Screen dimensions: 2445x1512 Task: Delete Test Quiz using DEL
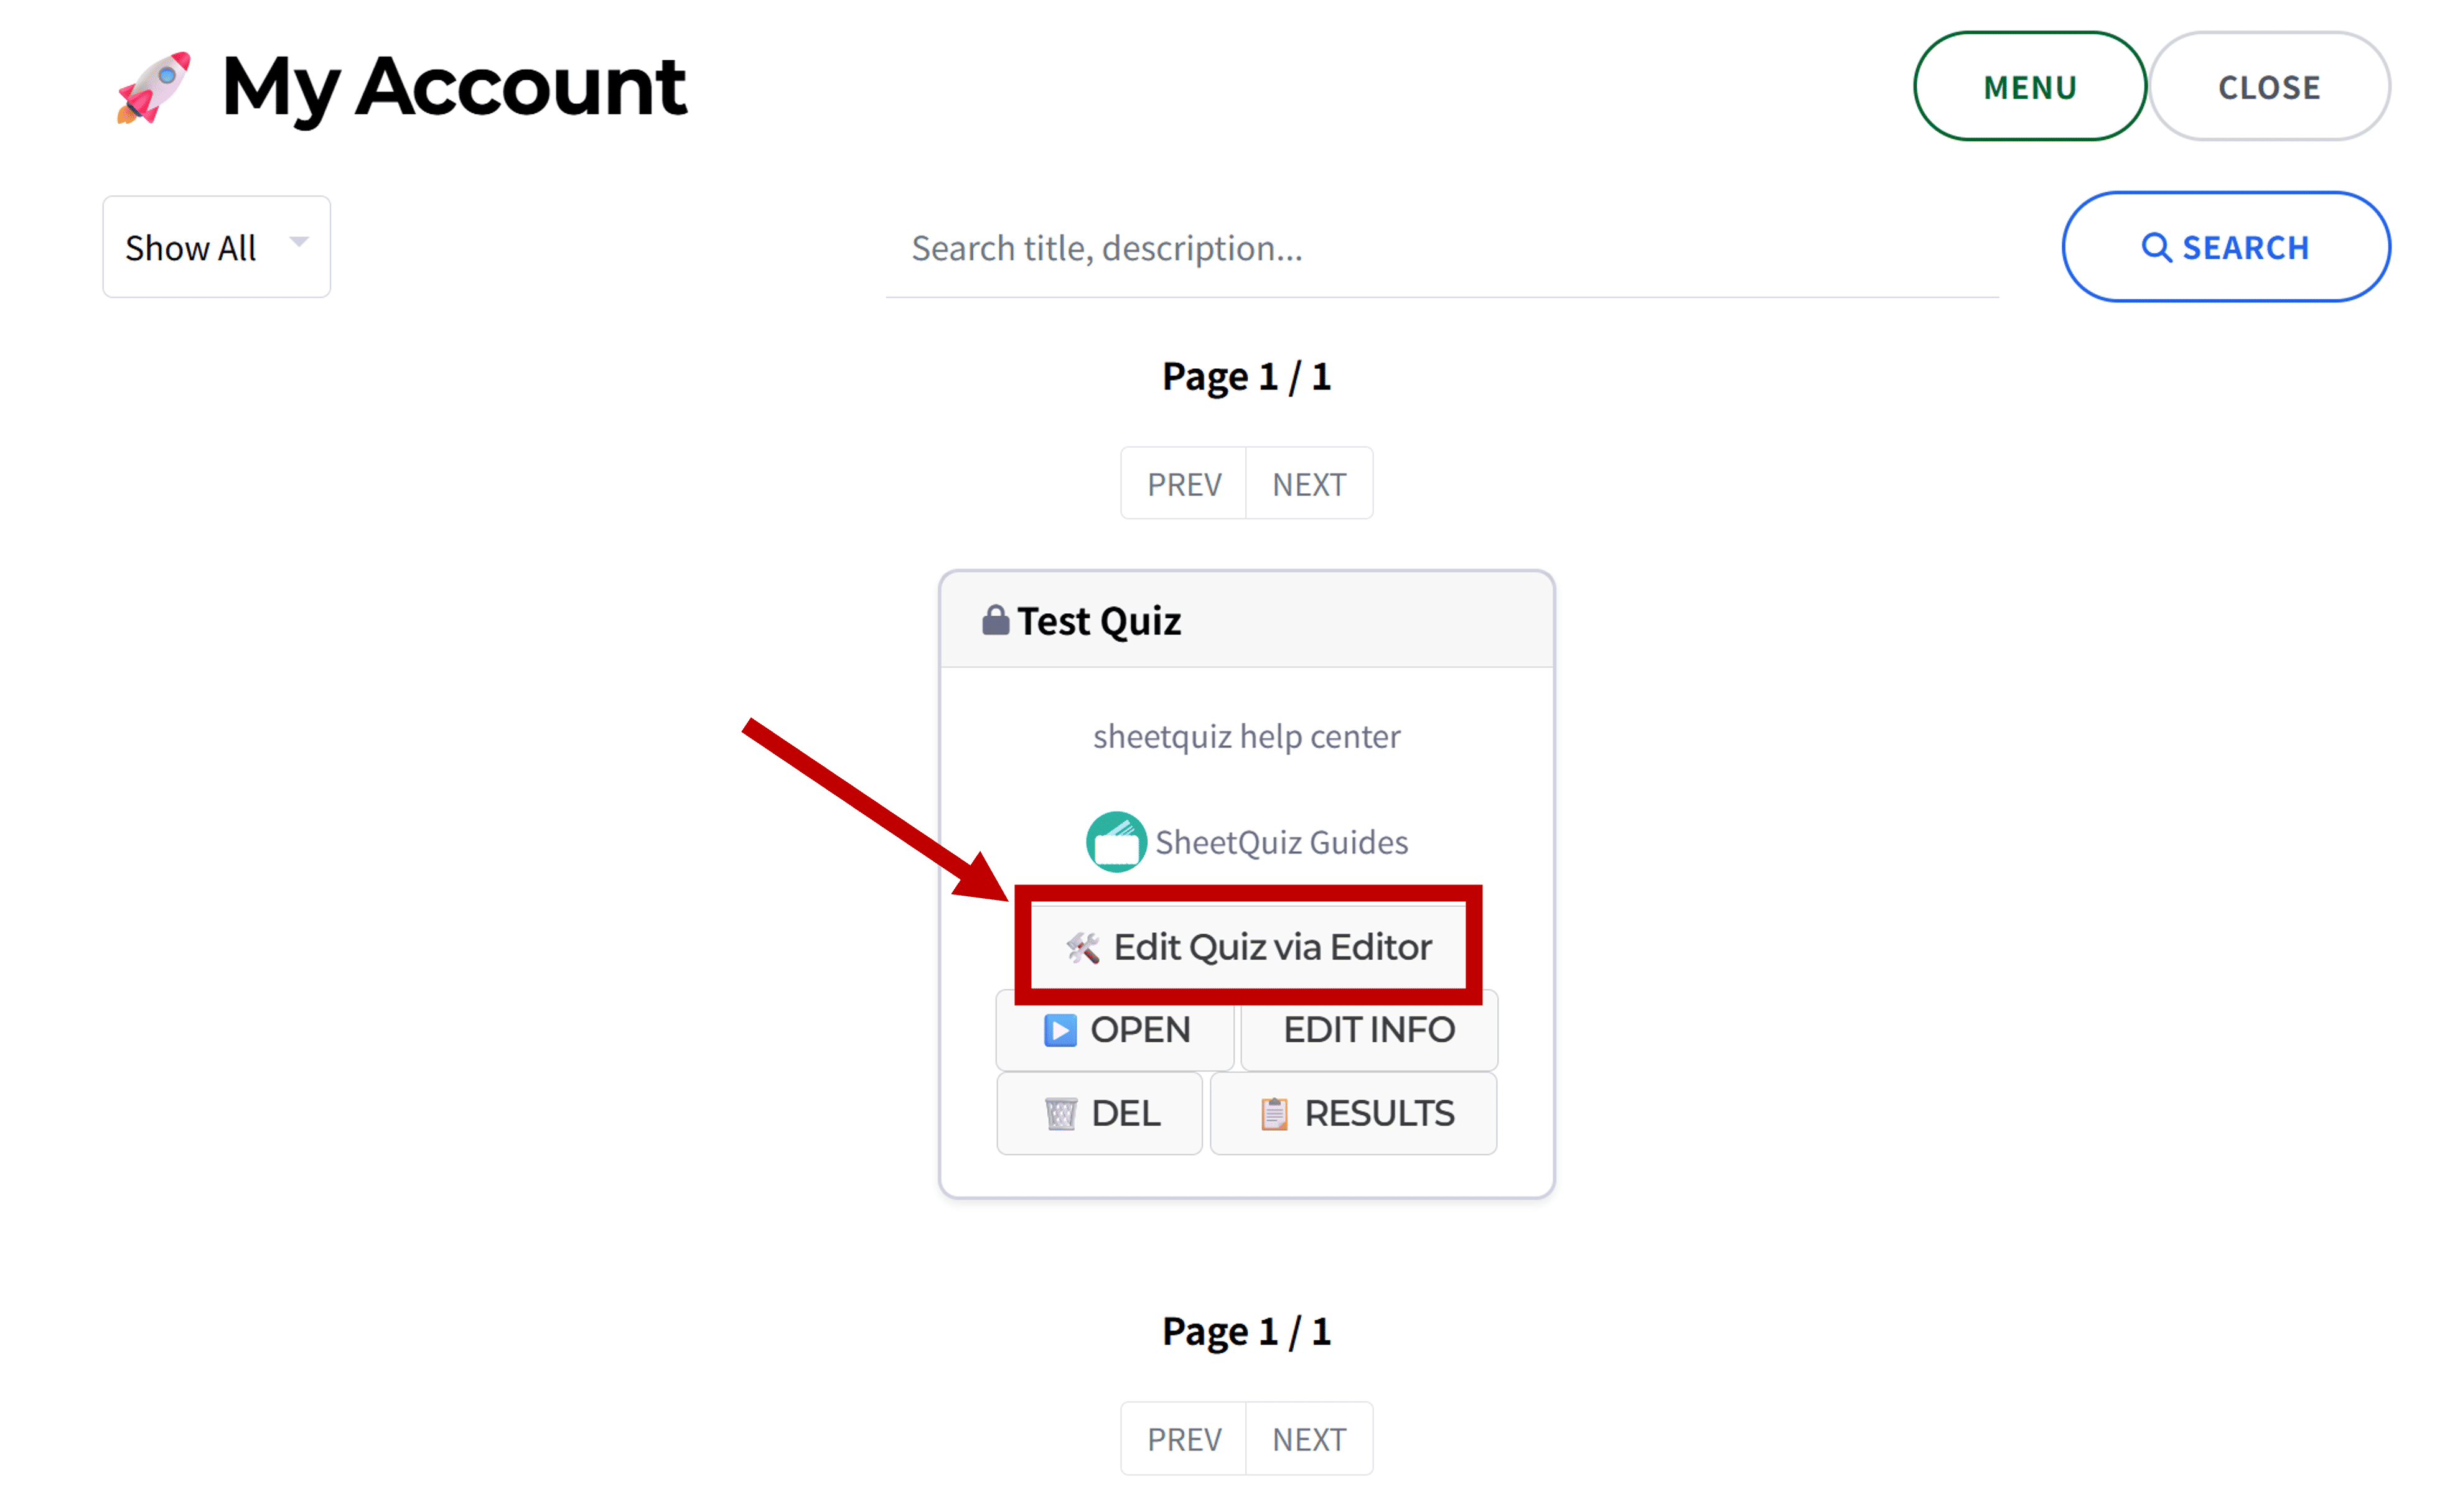(x=1098, y=1113)
